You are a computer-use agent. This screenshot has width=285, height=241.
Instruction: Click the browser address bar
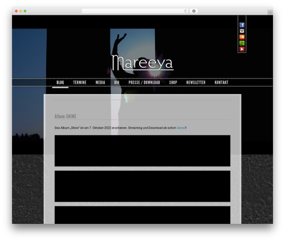[135, 11]
